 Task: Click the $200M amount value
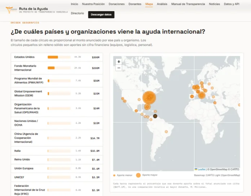pyautogui.click(x=96, y=68)
